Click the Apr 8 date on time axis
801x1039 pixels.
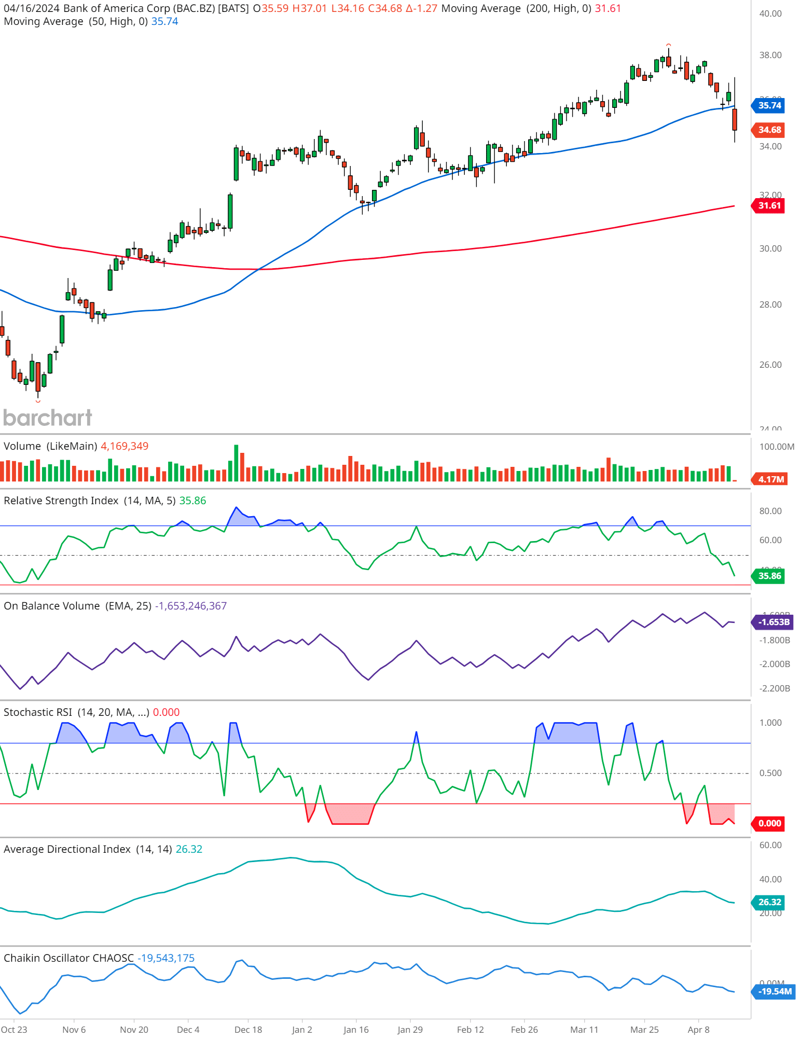click(698, 1030)
